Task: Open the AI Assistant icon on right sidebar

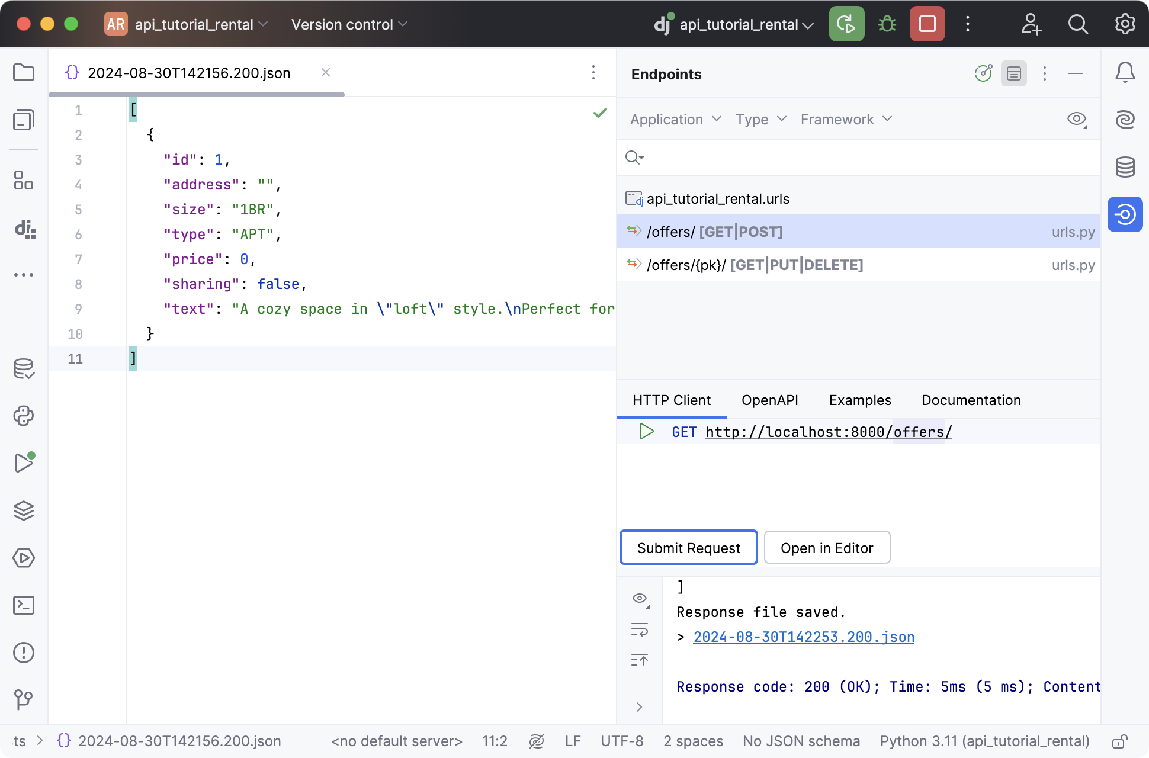Action: coord(1125,120)
